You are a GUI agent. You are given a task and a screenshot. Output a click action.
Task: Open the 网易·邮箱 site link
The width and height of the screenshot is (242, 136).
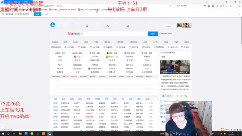95,53
